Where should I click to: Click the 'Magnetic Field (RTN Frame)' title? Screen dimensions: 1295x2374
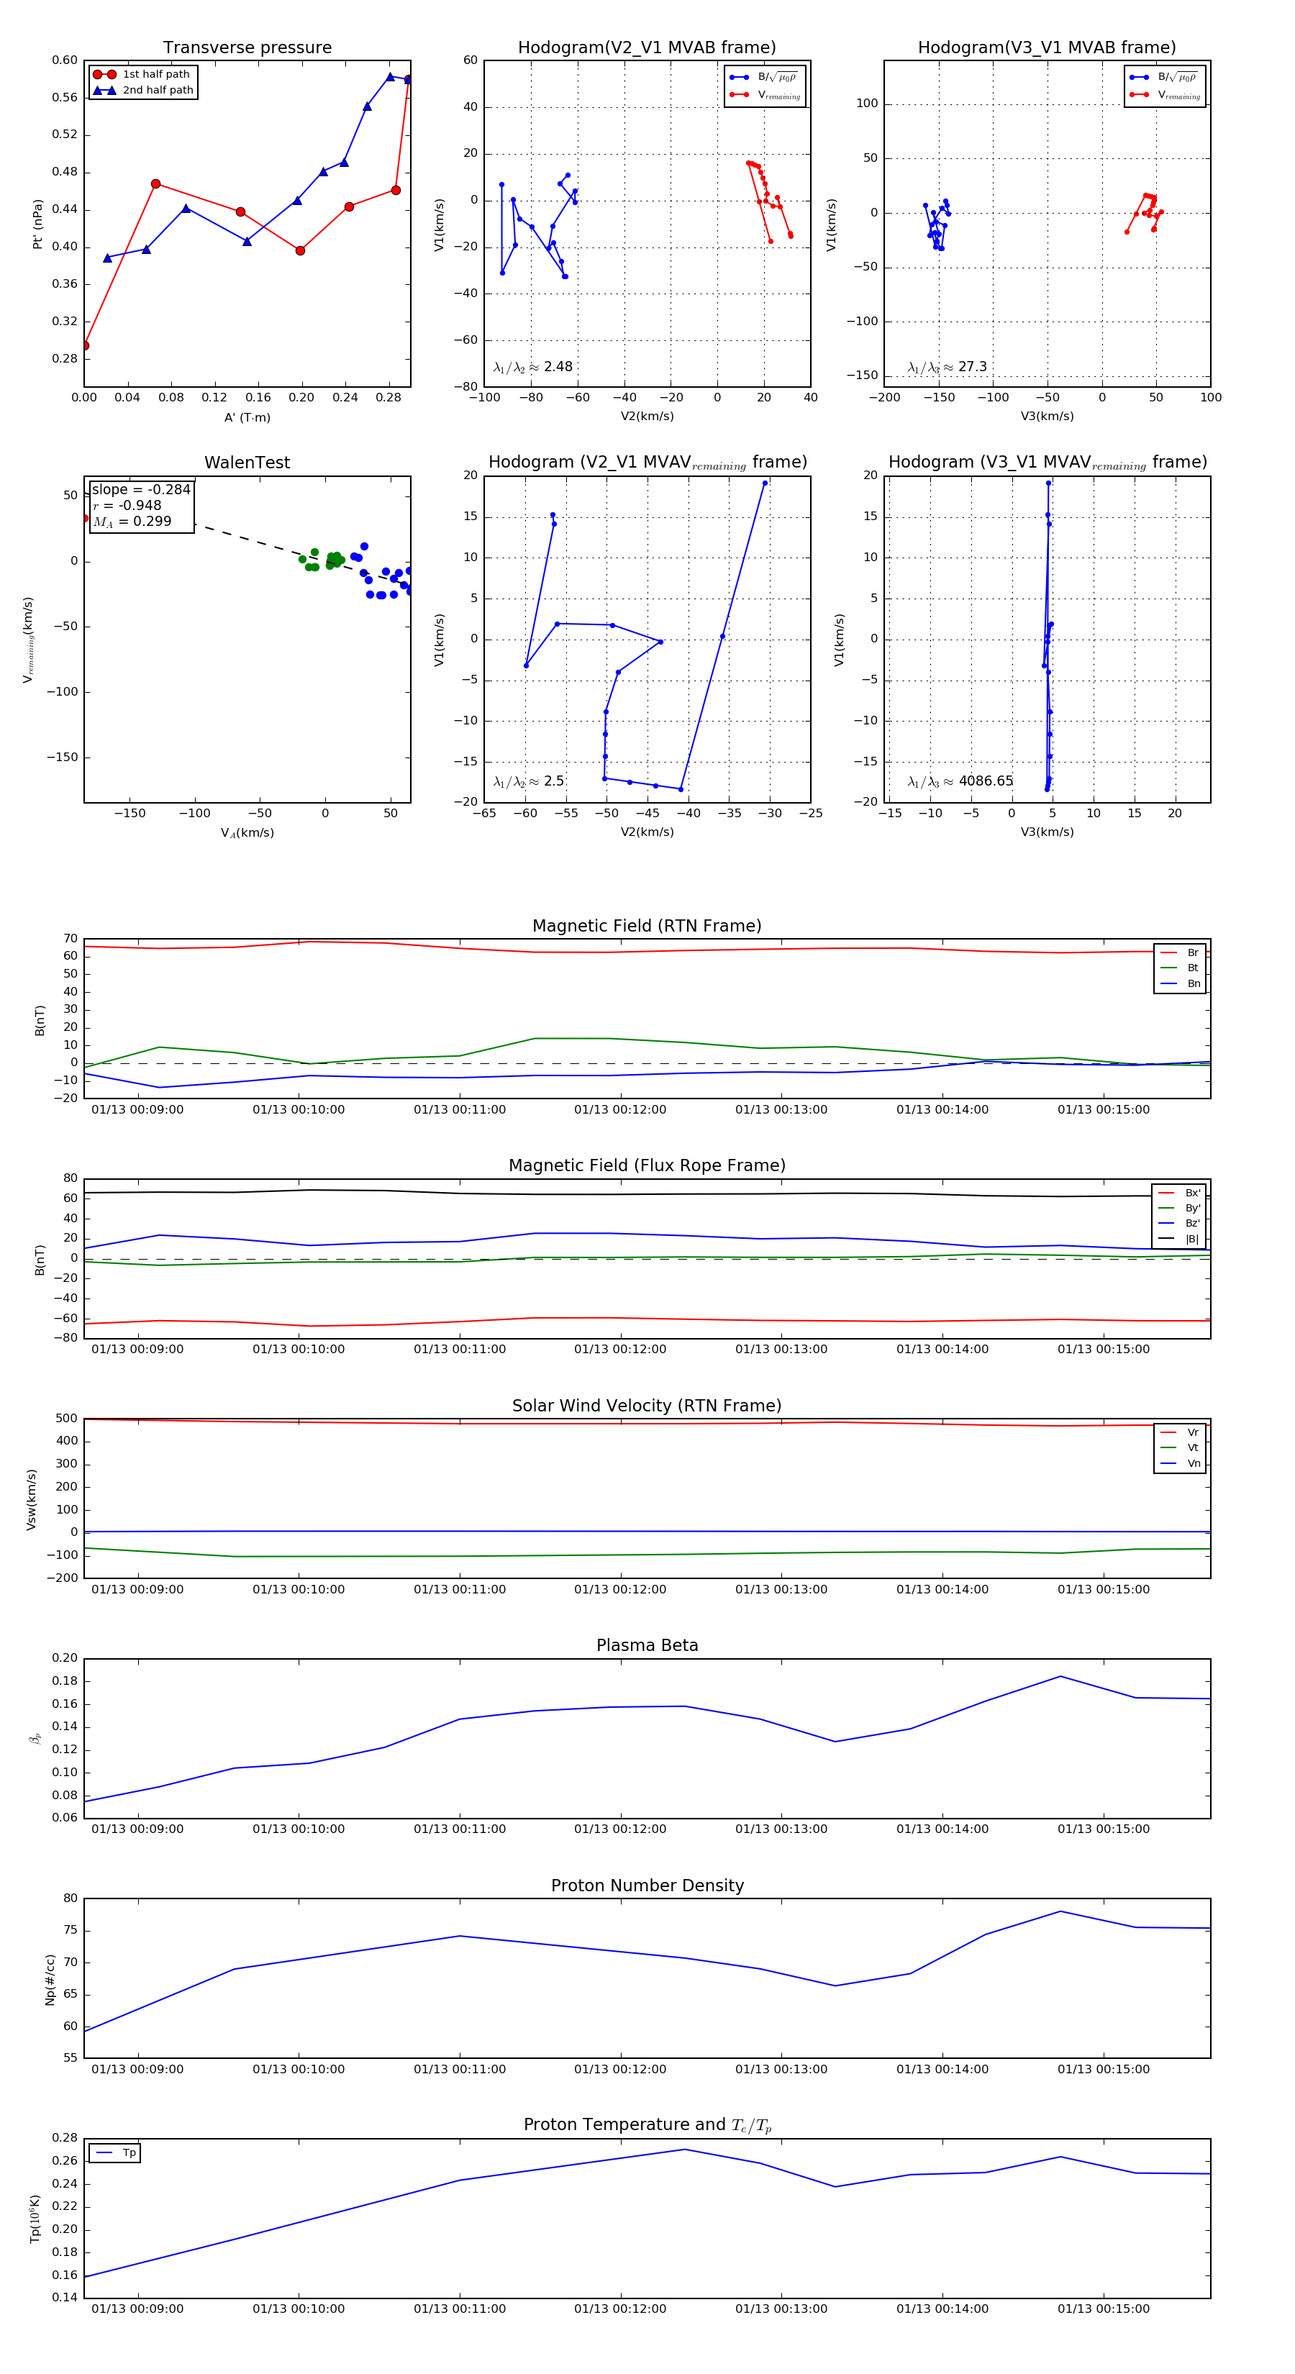(x=647, y=926)
